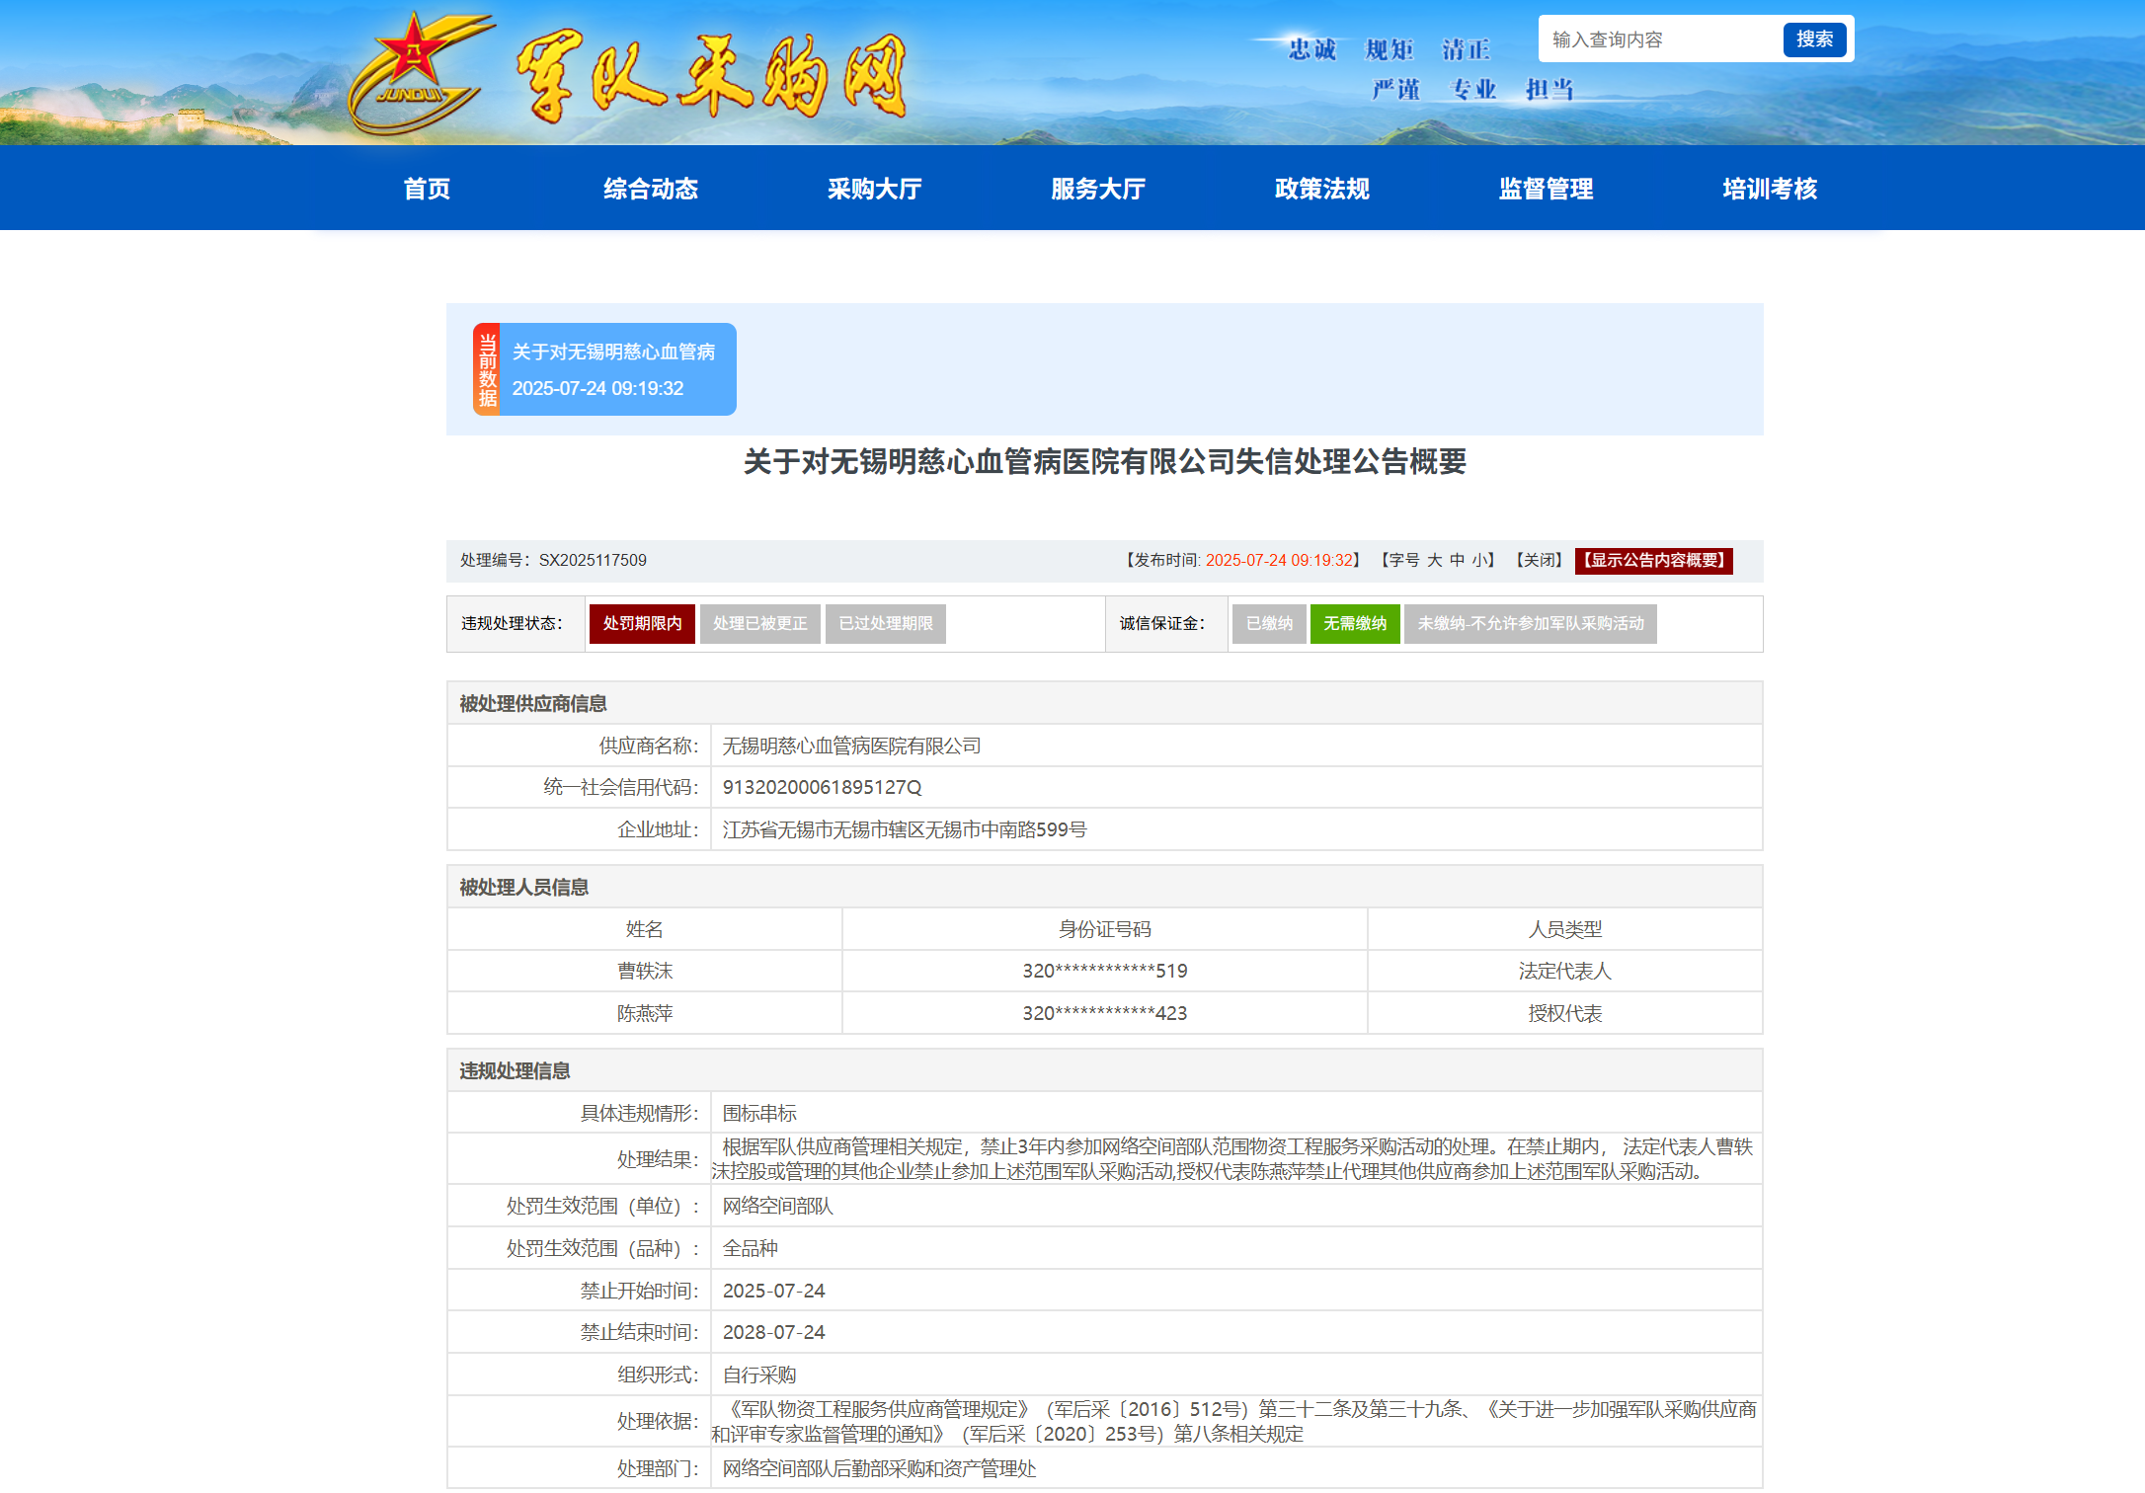Open the 服务大厅 menu item
Image resolution: width=2145 pixels, height=1493 pixels.
(1098, 189)
